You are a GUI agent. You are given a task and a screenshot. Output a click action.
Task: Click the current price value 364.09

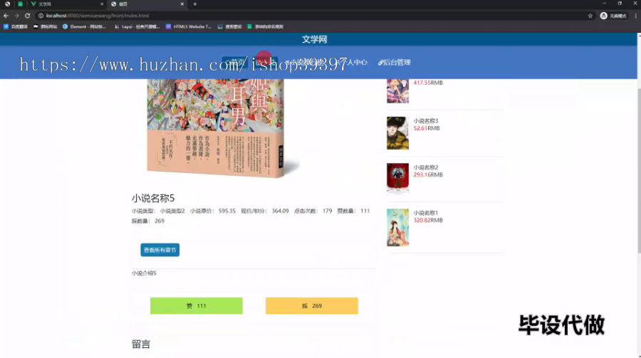[x=280, y=211]
